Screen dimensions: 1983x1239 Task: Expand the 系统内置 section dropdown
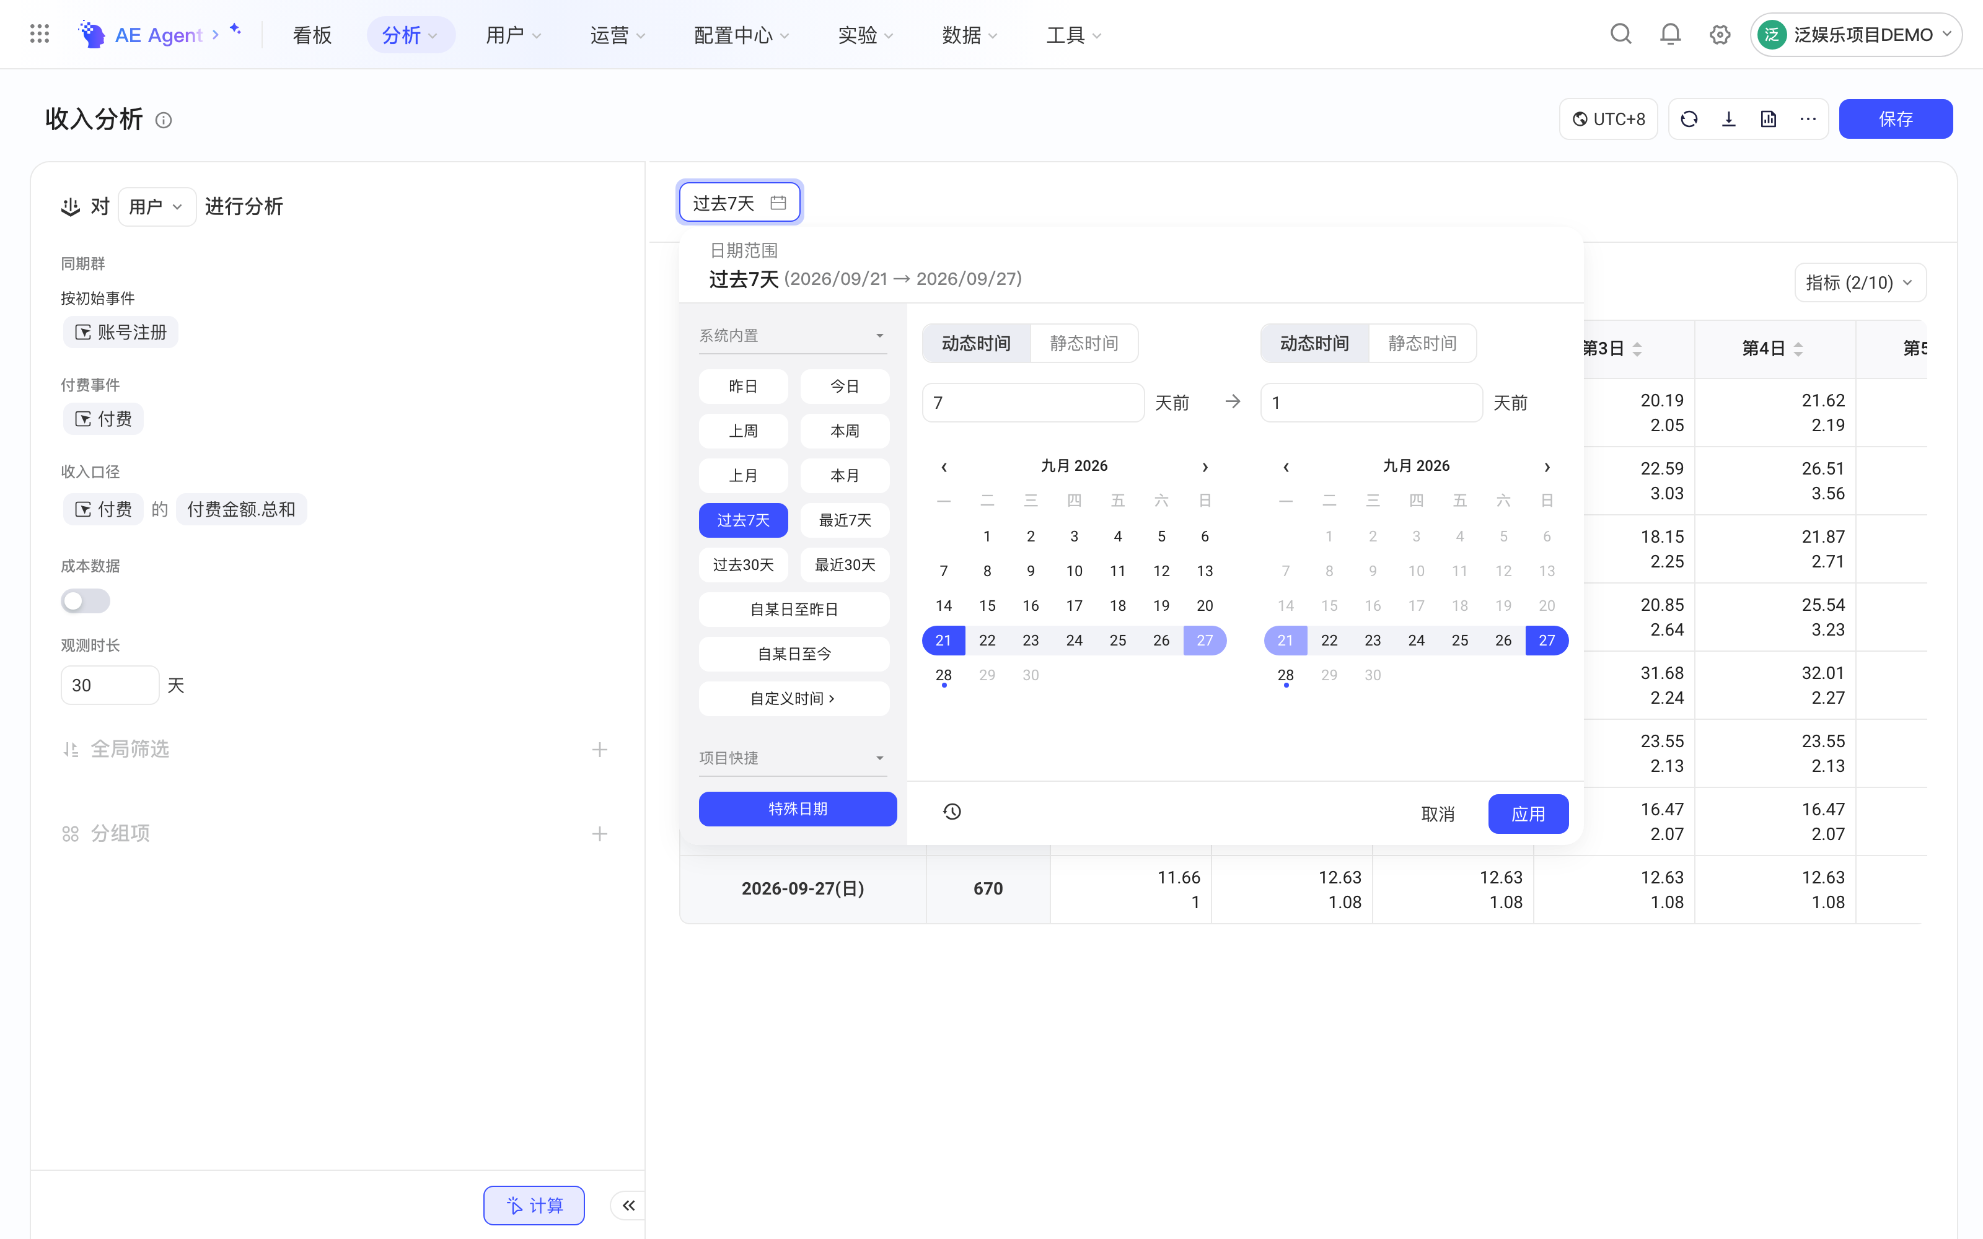click(793, 335)
